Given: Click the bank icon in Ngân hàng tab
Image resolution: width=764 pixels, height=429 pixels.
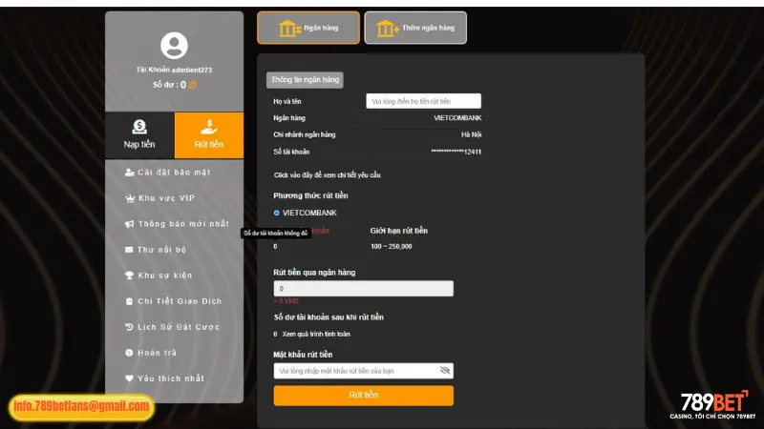Looking at the screenshot, I should coord(289,29).
